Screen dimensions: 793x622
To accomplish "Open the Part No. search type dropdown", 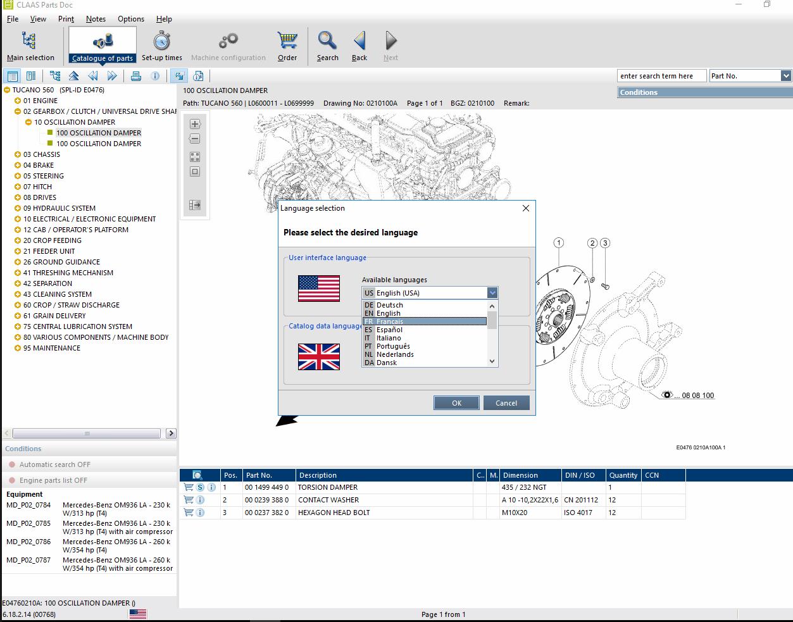I will tap(785, 76).
